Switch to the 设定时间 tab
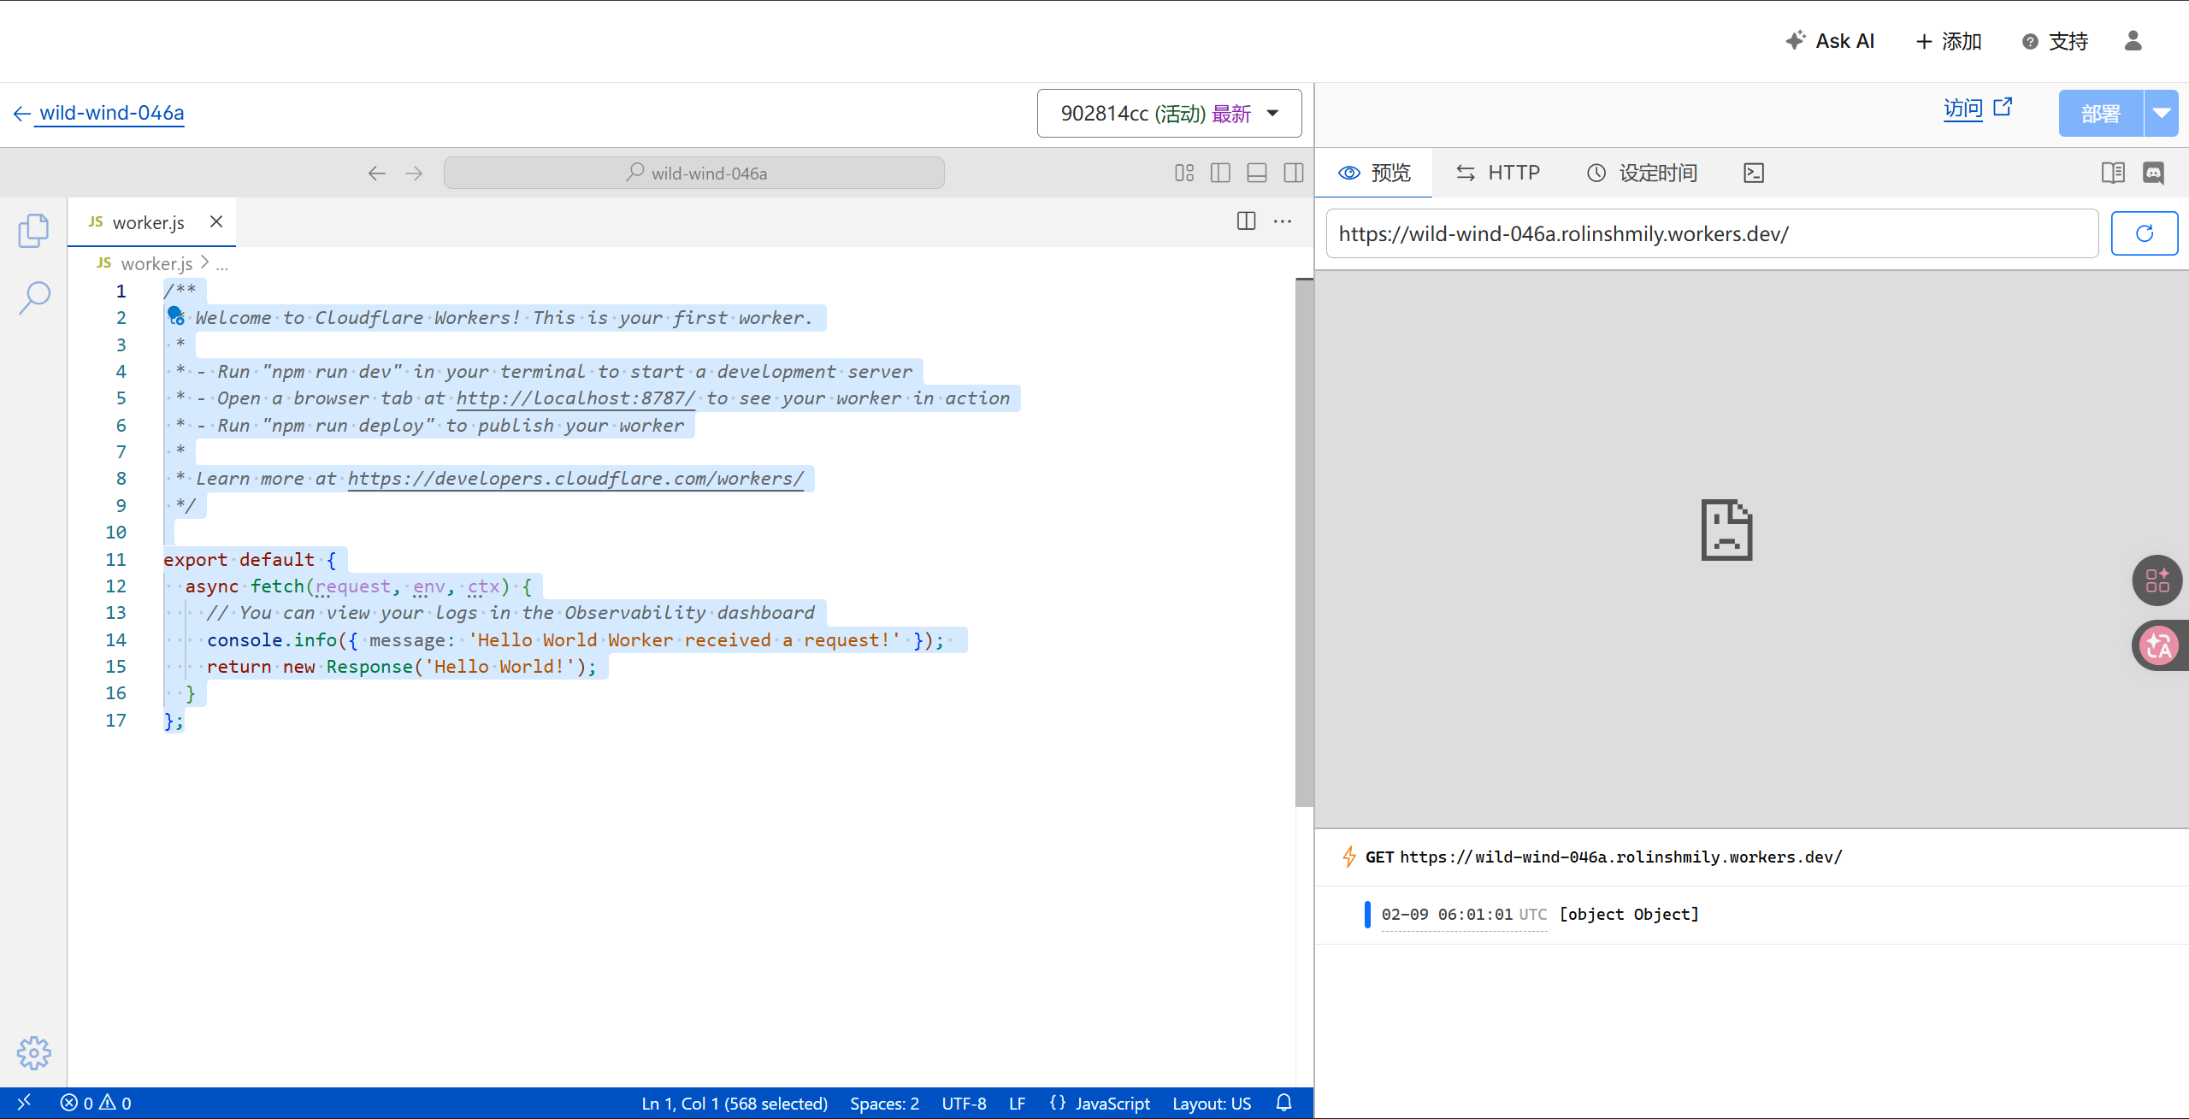 point(1643,173)
